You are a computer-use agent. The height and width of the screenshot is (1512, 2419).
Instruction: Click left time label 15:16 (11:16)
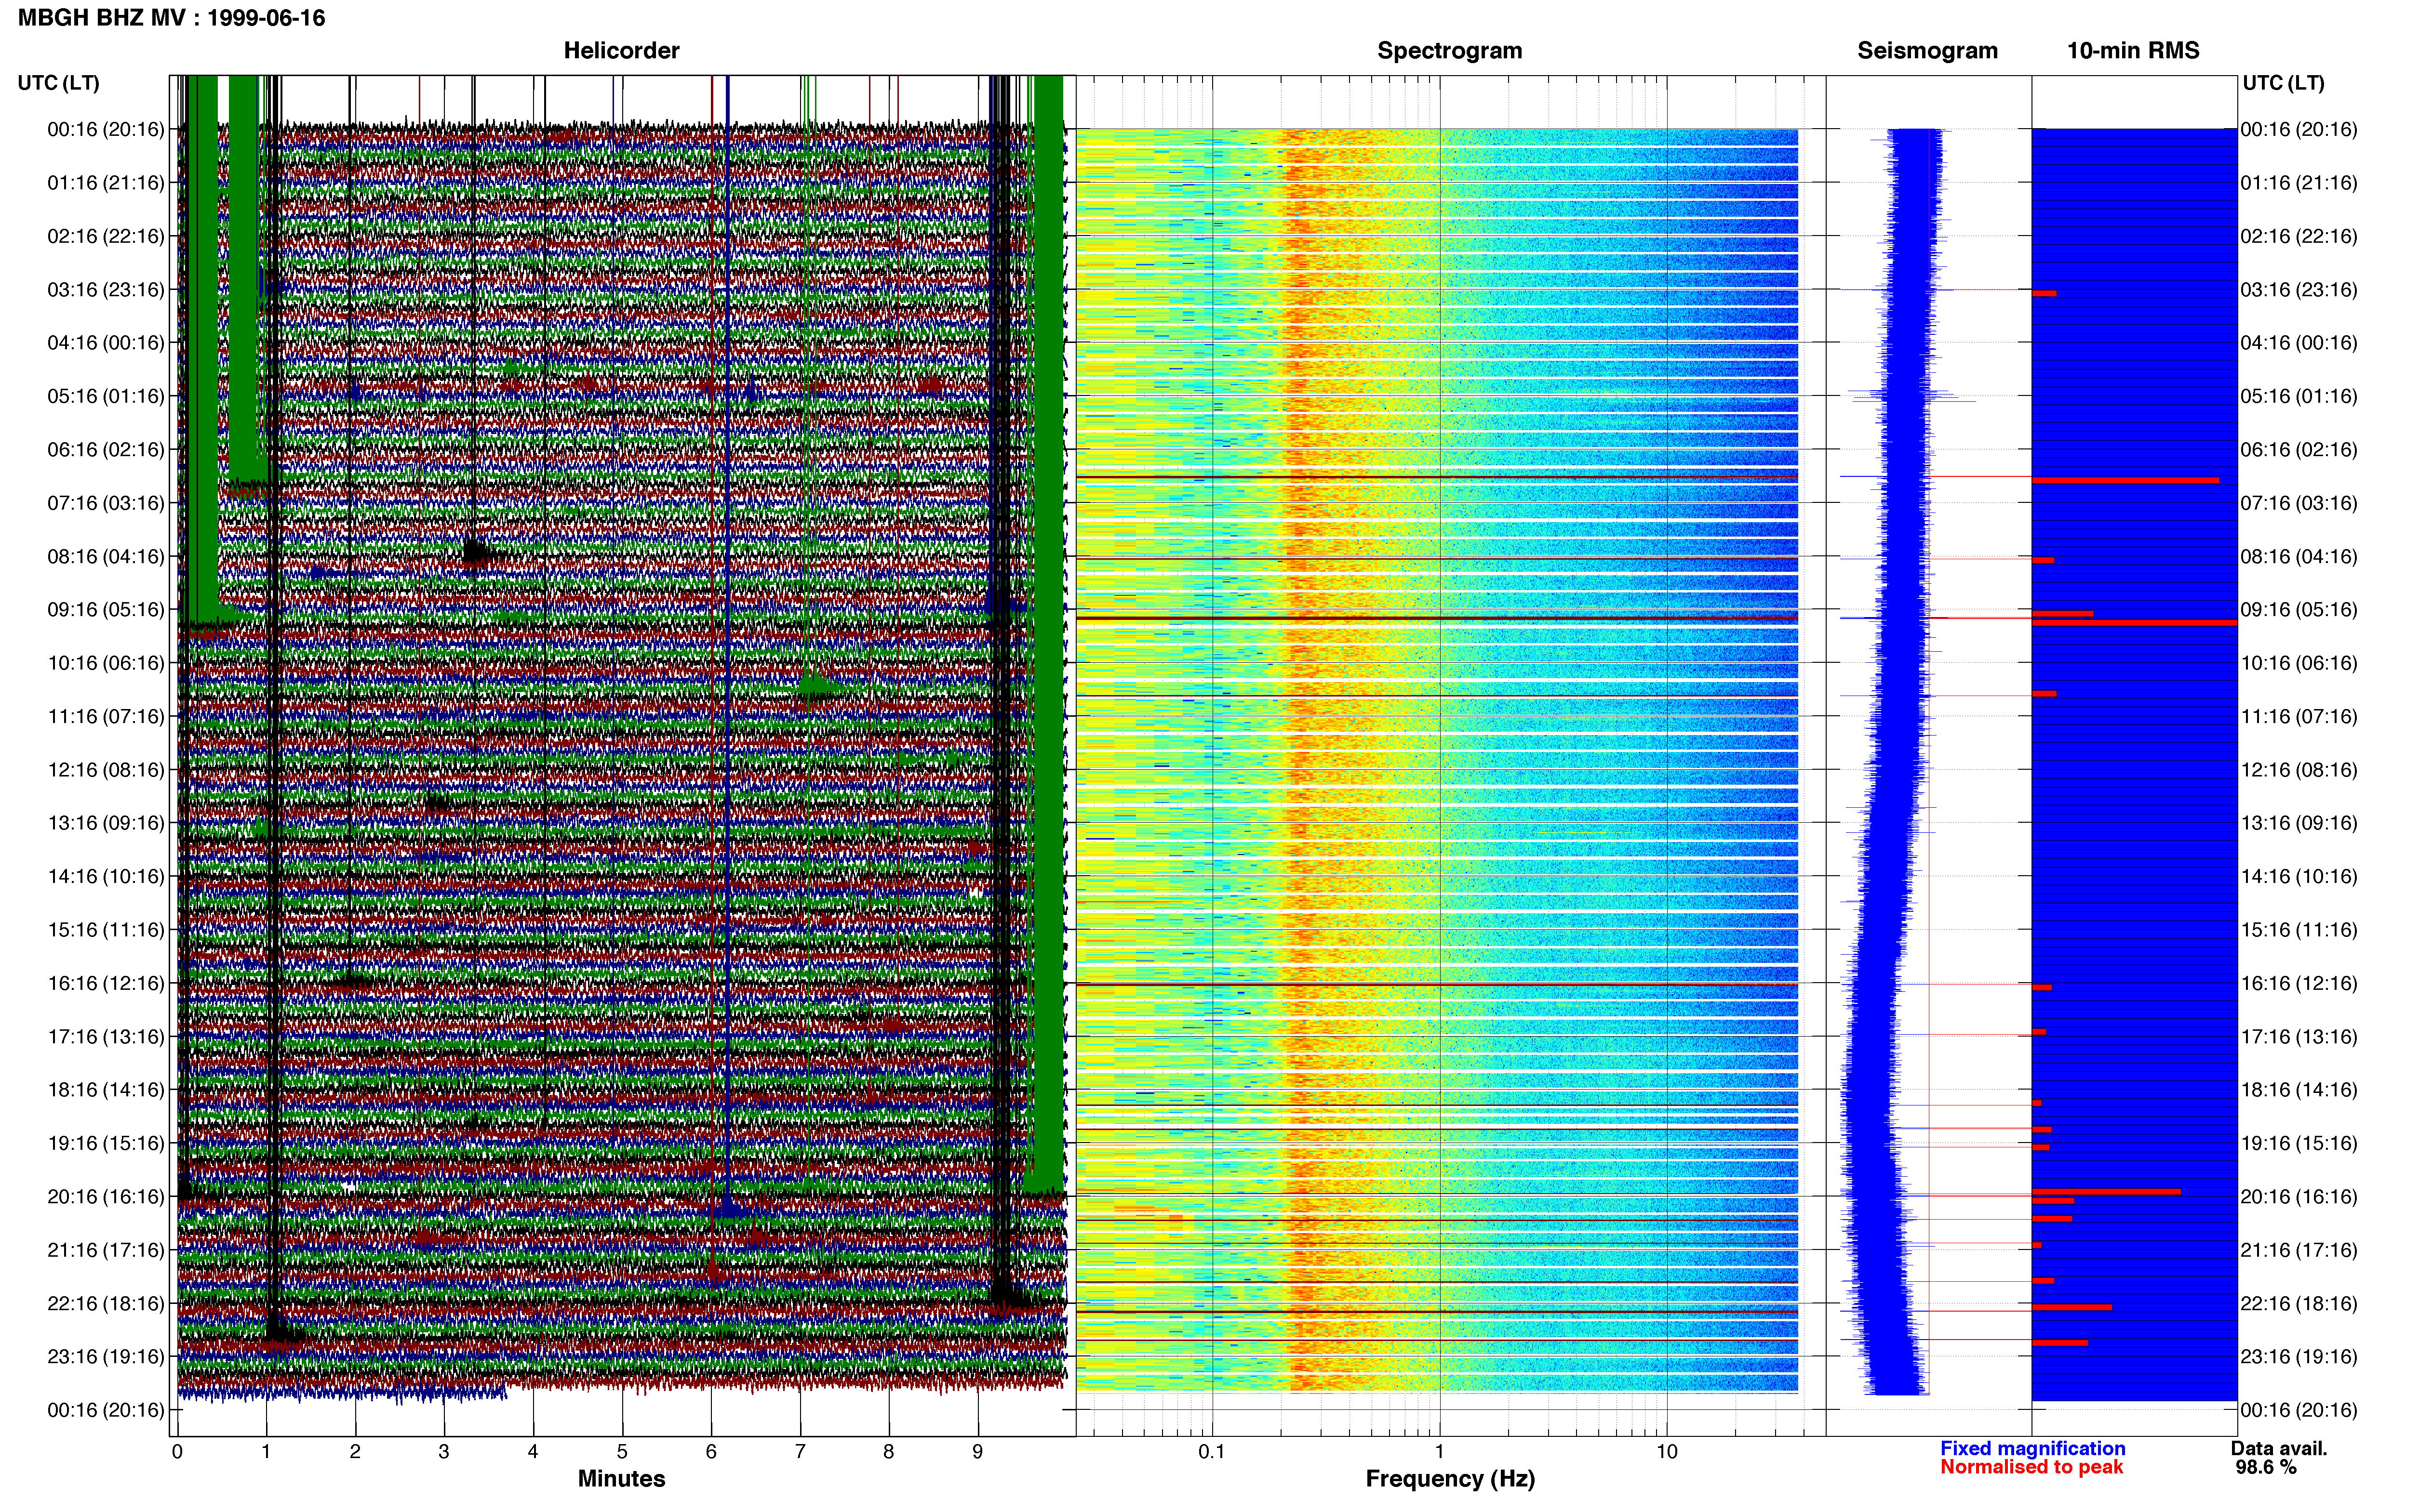[x=106, y=930]
